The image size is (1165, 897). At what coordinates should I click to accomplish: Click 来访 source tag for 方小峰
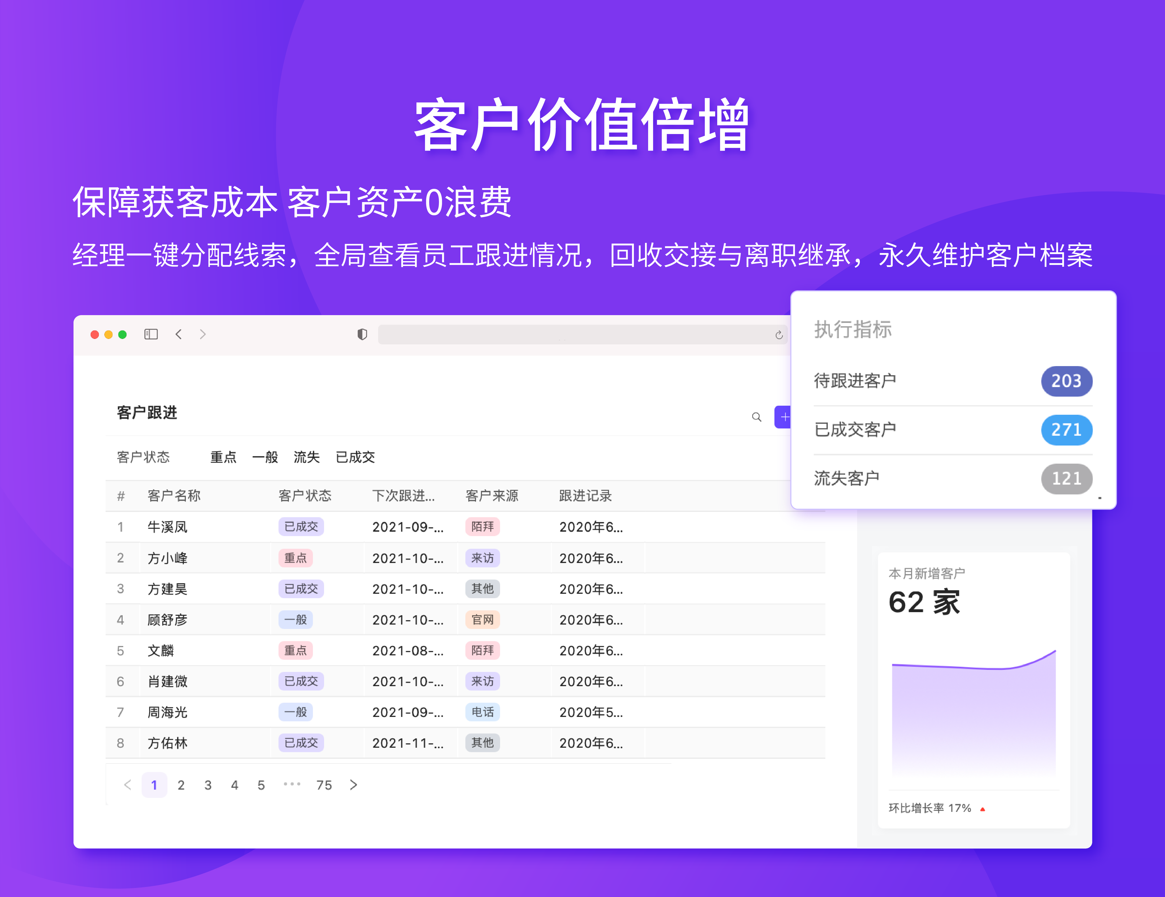[483, 558]
